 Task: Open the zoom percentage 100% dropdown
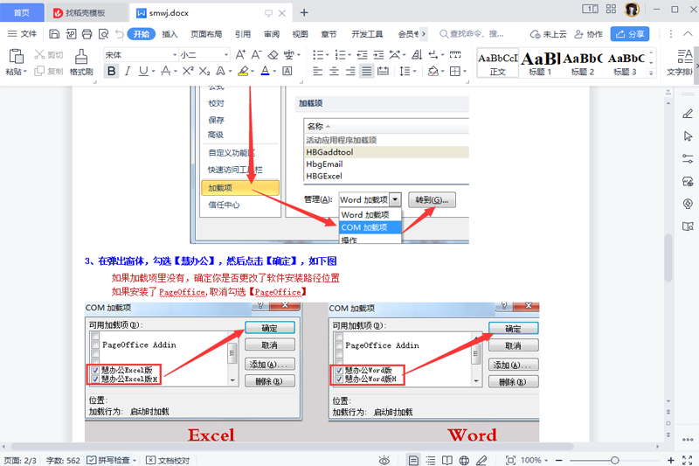point(535,460)
